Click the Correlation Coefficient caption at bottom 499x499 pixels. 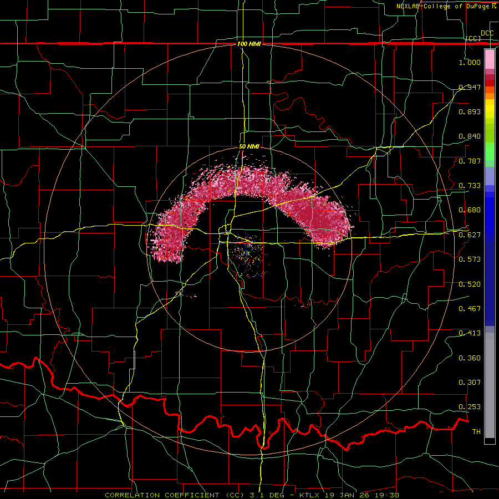[252, 495]
